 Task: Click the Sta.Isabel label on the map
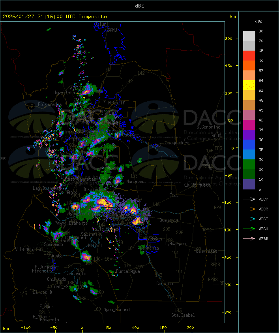pos(183,315)
